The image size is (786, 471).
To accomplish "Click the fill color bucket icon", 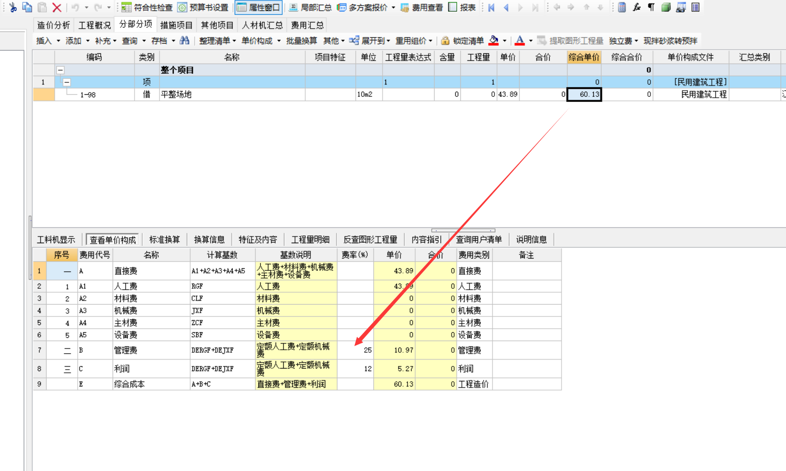I will [x=493, y=40].
